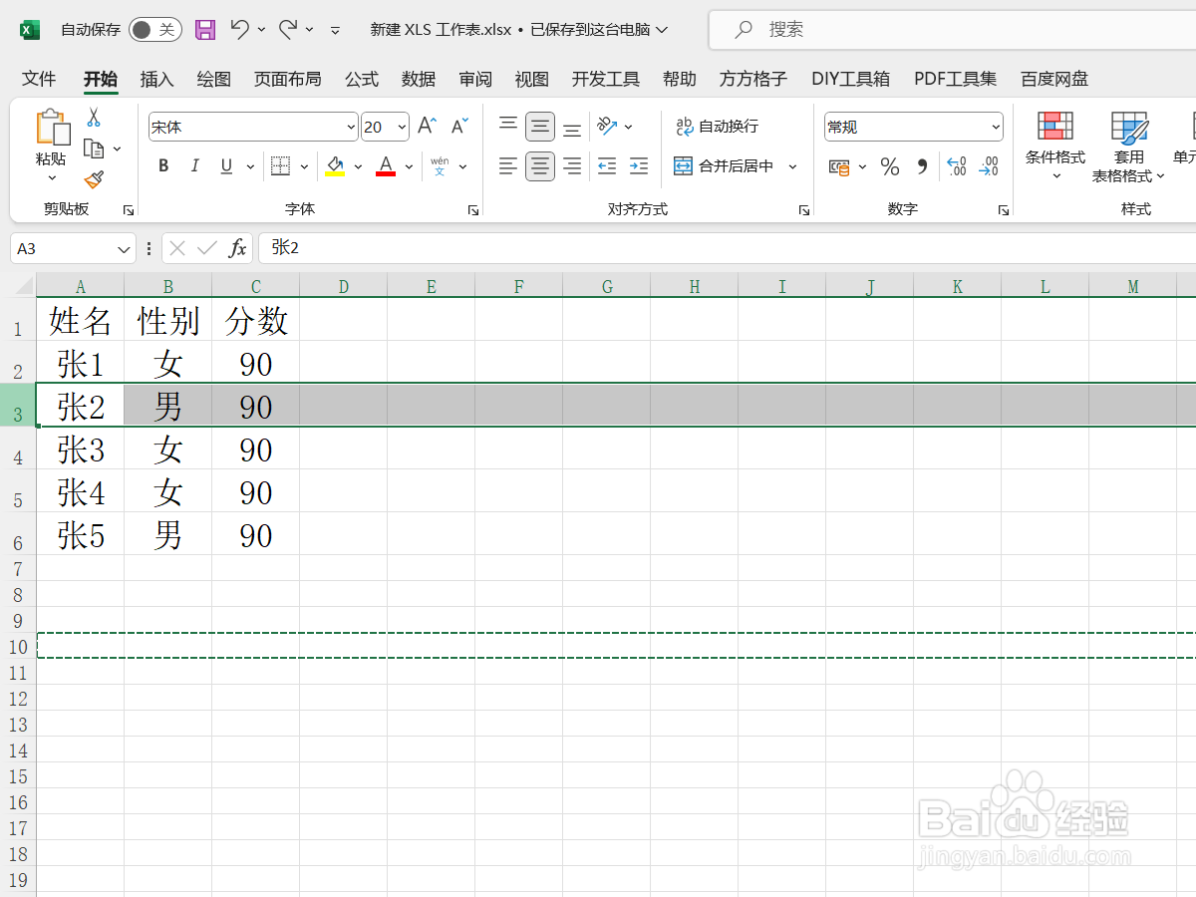The height and width of the screenshot is (897, 1196).
Task: Switch to the 插入 ribbon tab
Action: point(155,79)
